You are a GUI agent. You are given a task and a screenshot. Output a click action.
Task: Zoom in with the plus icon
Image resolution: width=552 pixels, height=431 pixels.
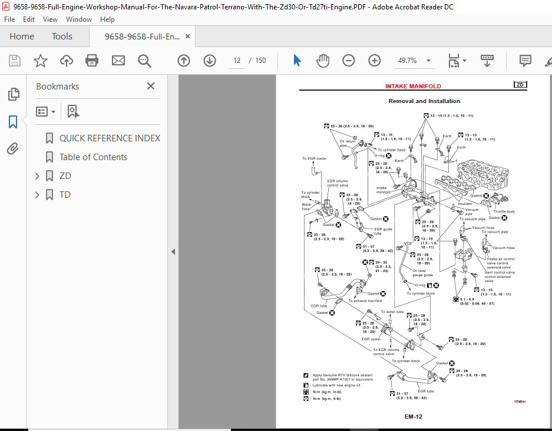[x=375, y=61]
